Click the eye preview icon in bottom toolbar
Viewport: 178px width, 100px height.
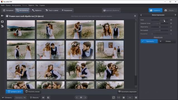click(x=43, y=97)
